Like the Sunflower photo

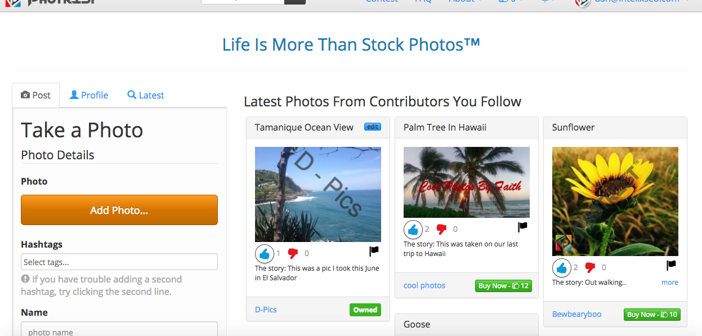pos(562,268)
